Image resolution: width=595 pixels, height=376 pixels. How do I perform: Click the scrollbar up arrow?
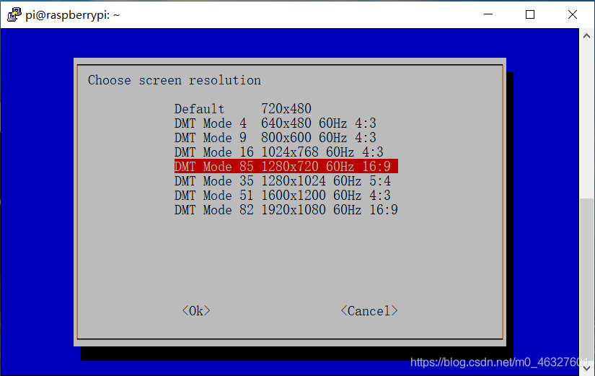586,36
